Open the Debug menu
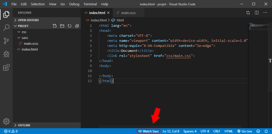Image resolution: width=272 pixels, height=134 pixels. click(x=74, y=4)
